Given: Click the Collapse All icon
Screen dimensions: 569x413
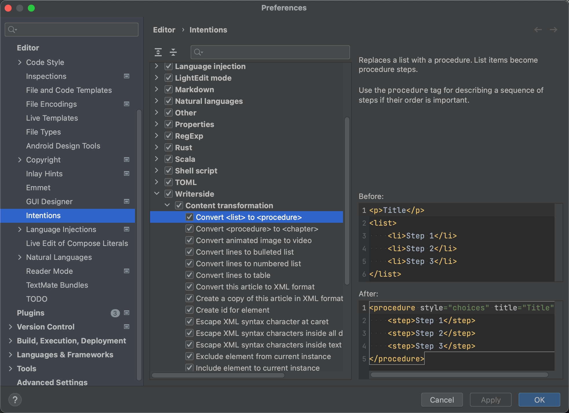Looking at the screenshot, I should click(173, 52).
